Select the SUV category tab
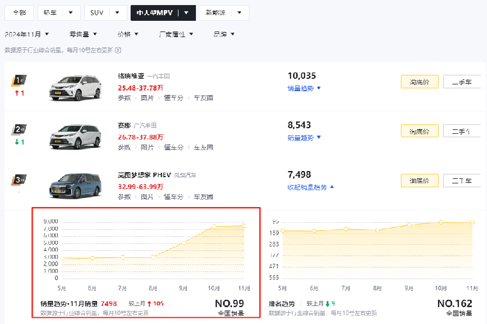Screen dimensions: 487x324 point(96,13)
